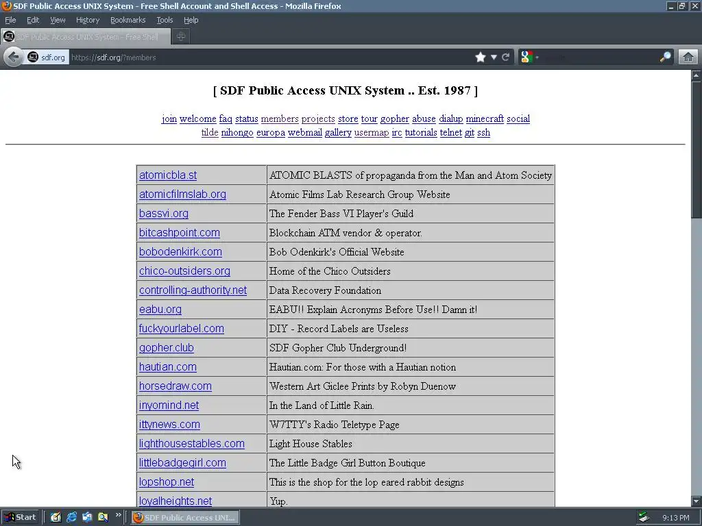This screenshot has height=526, width=702.
Task: Open gopher.club link in table
Action: (x=167, y=348)
